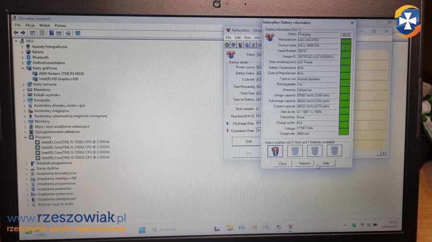
Task: Click the BatteryMon icon in the taskbar
Action: click(x=290, y=228)
